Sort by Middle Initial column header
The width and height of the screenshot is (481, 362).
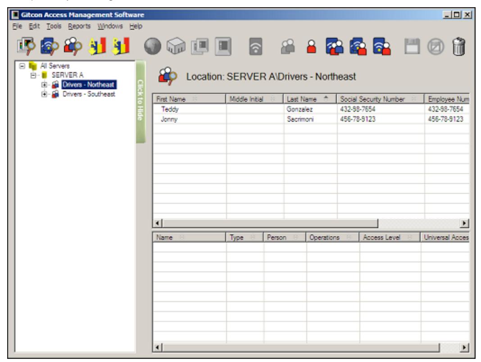[x=254, y=99]
